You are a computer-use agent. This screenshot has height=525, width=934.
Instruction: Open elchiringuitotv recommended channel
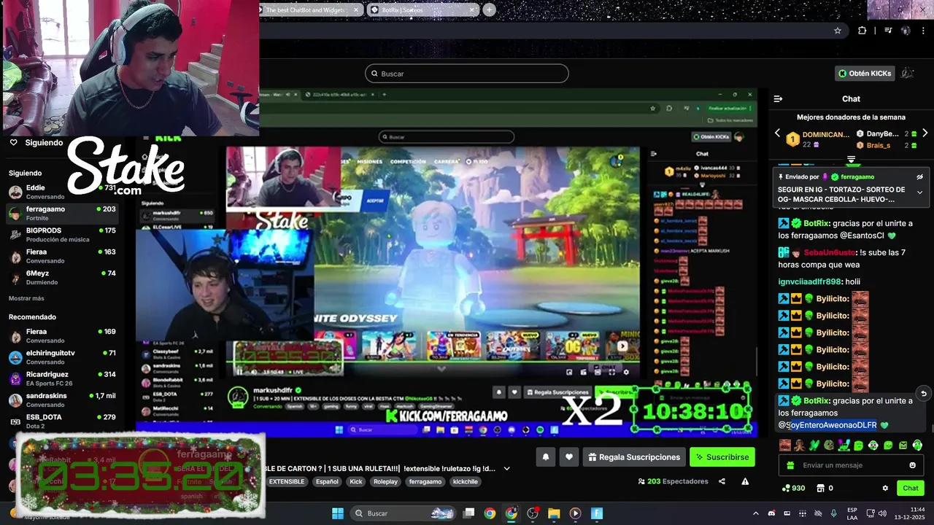coord(62,357)
